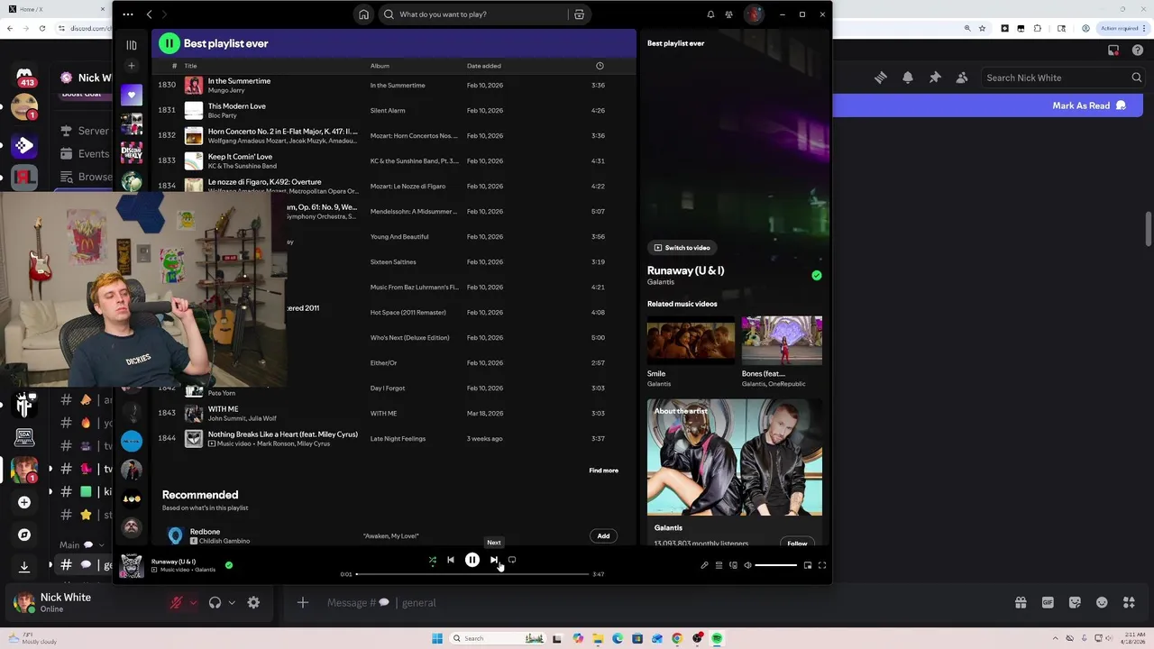Open Queue icon in player bar

point(719,565)
